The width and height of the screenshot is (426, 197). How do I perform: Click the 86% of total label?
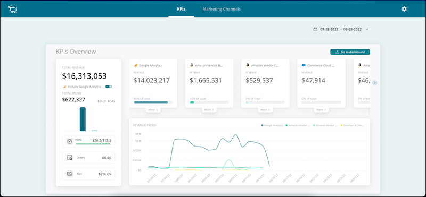click(x=142, y=99)
